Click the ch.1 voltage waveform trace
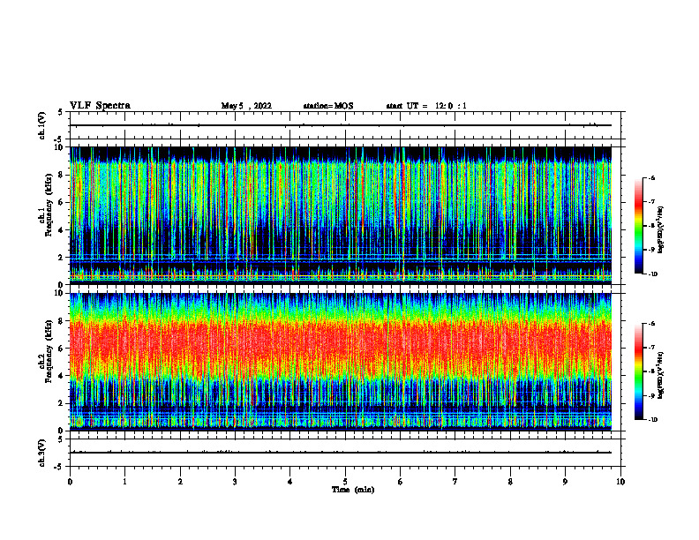The height and width of the screenshot is (540, 699). point(341,125)
